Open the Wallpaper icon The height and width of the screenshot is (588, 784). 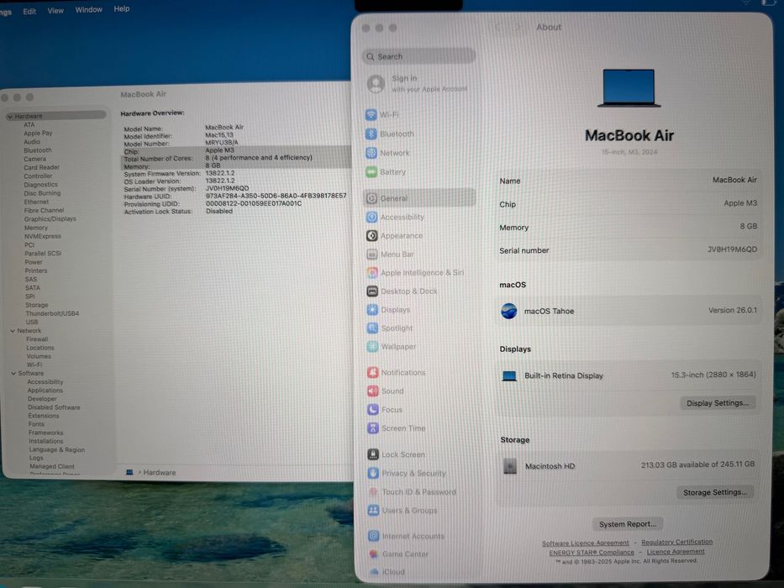[372, 346]
